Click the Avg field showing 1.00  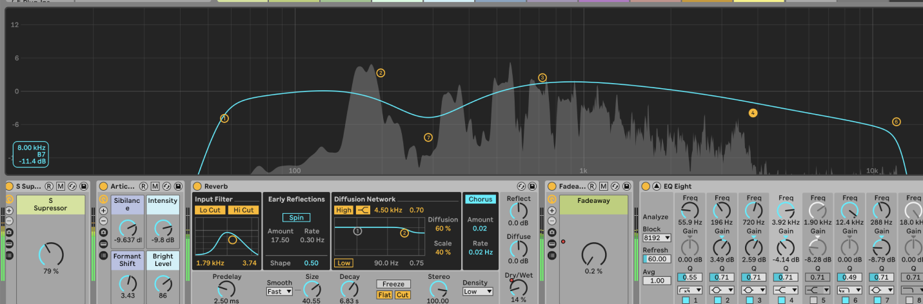(x=656, y=281)
